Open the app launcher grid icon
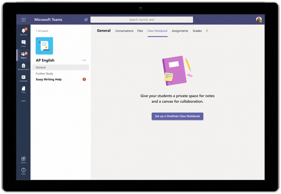This screenshot has width=281, height=194. (x=23, y=20)
